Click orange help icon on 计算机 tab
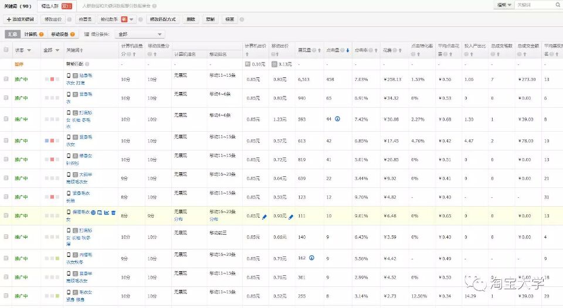Screen dimensions: 563x308 click(41, 35)
